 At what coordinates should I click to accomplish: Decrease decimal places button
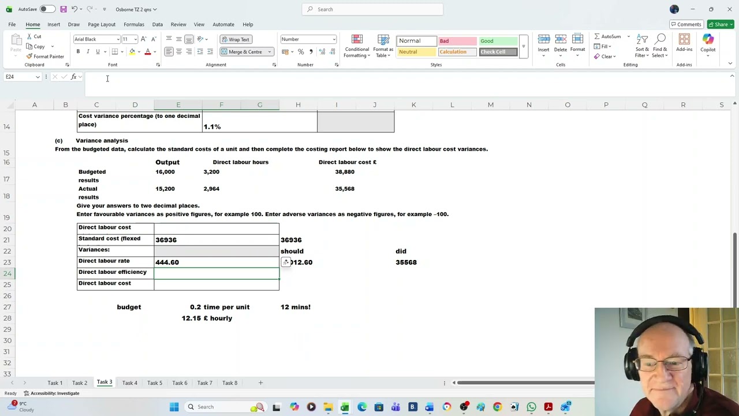coord(332,52)
